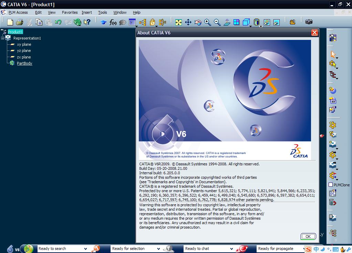Click the speech bubble comment icon
352x253 pixels.
[123, 22]
